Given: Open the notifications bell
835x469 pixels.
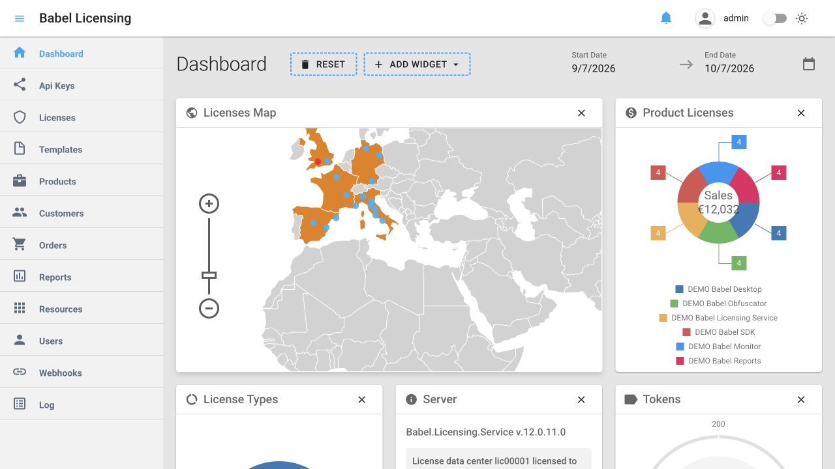Looking at the screenshot, I should pyautogui.click(x=666, y=18).
